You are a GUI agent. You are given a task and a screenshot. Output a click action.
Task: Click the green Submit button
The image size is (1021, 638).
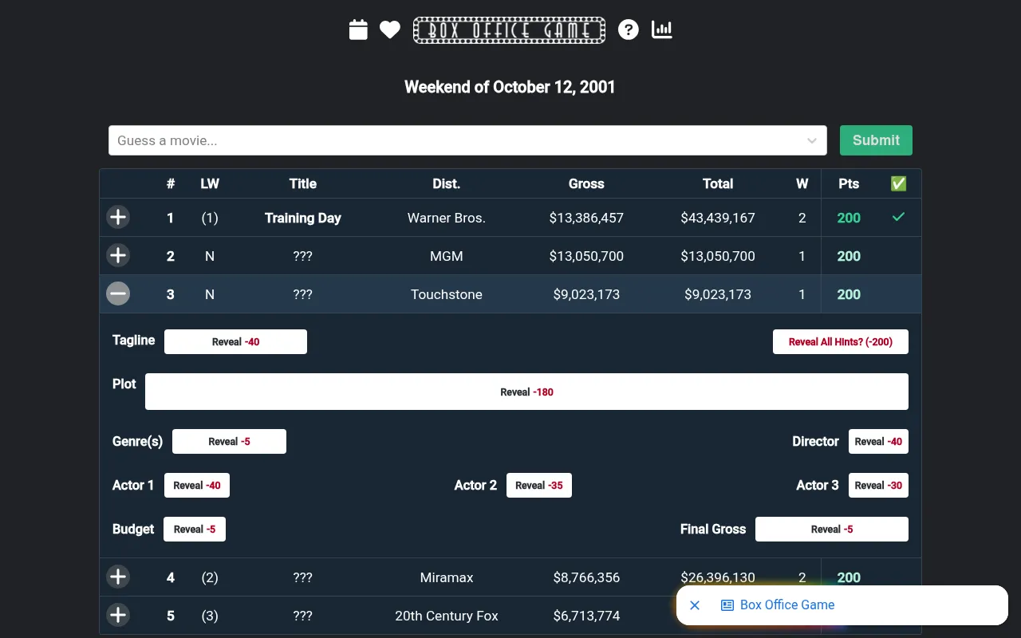tap(876, 140)
